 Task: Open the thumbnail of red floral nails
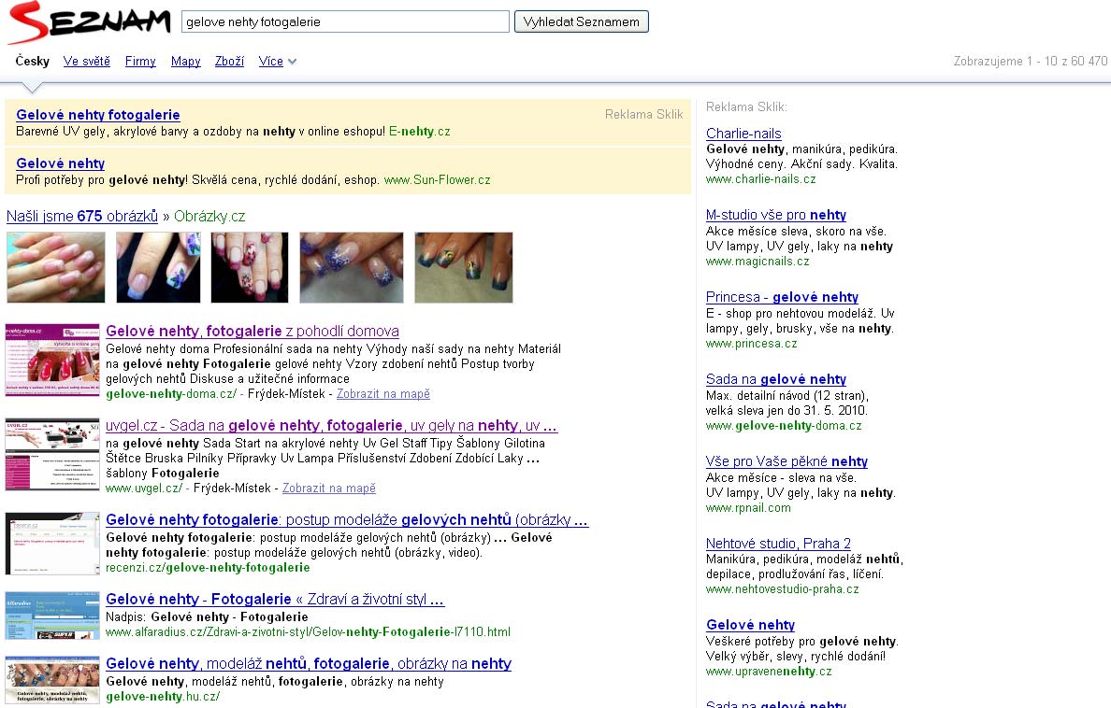[x=250, y=268]
